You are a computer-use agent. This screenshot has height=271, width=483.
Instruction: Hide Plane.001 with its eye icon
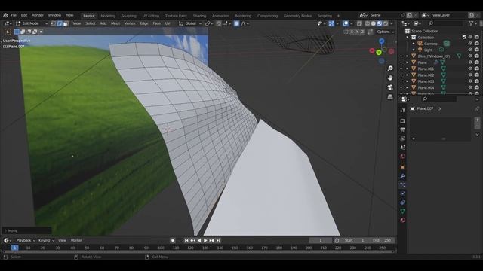[470, 69]
